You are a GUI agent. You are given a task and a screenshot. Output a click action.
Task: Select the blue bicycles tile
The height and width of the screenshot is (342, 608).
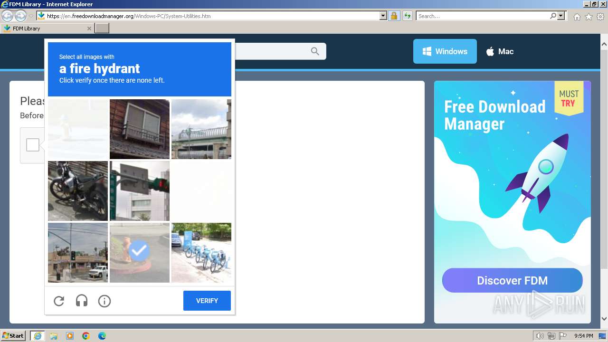201,253
